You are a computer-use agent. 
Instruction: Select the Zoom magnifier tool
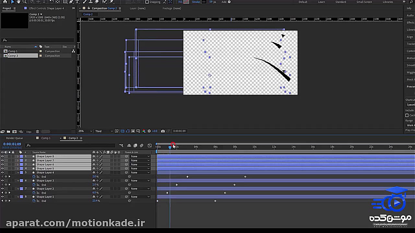coord(25,2)
